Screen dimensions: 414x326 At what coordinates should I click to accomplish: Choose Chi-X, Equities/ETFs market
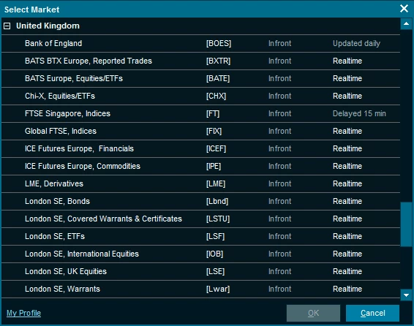[200, 96]
